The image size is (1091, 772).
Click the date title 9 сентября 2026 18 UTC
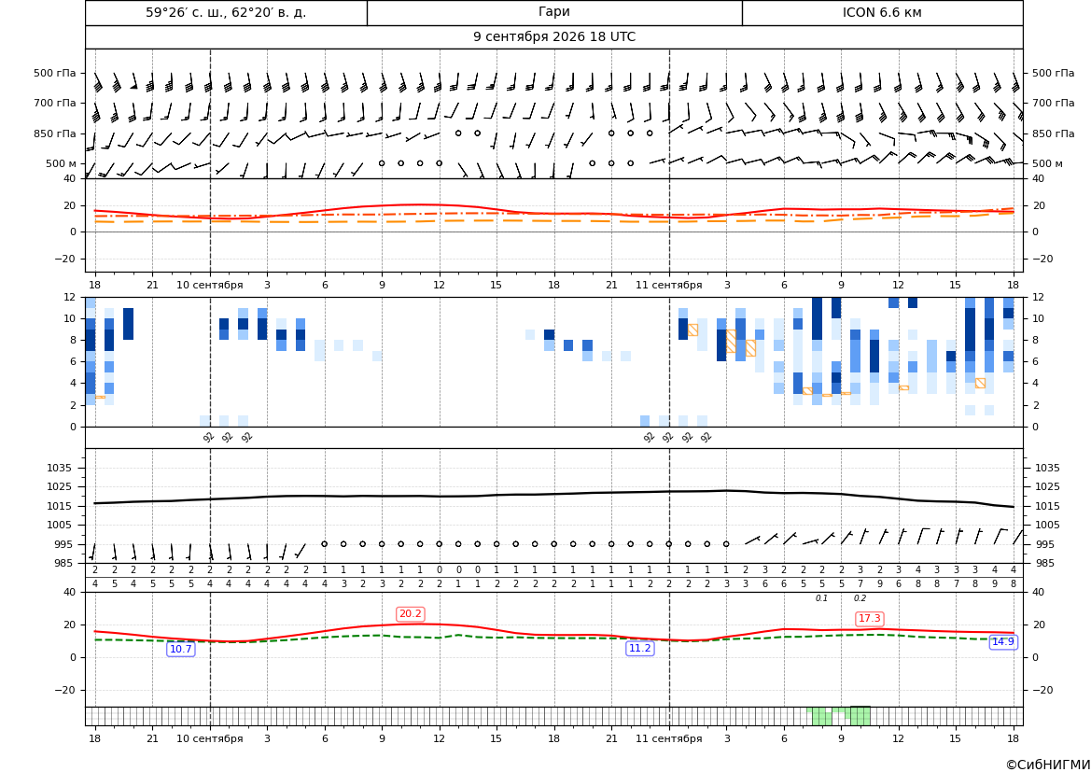pyautogui.click(x=554, y=37)
